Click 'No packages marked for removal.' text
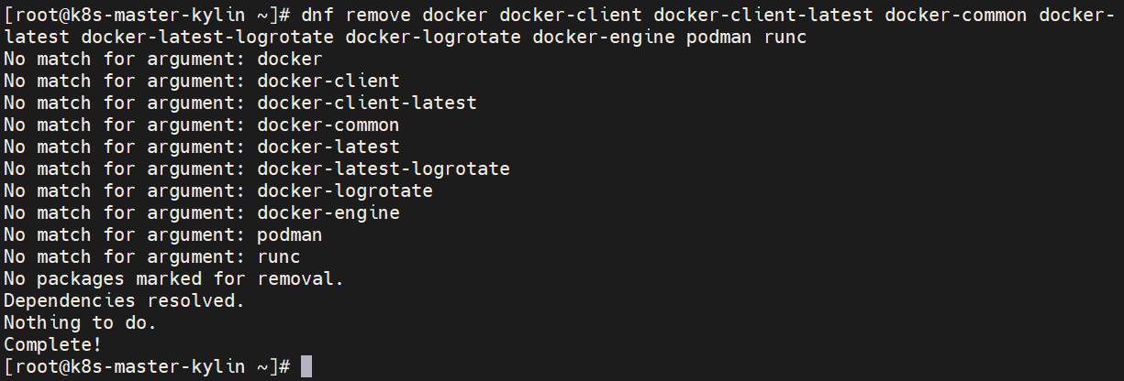 tap(173, 278)
